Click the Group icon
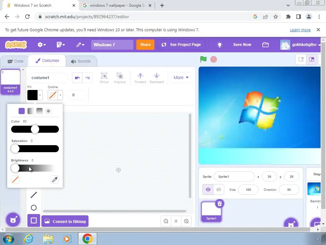326x245 pixels. [104, 78]
